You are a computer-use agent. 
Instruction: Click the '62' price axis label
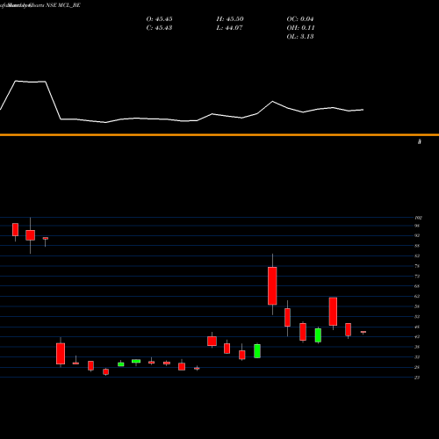[417, 296]
